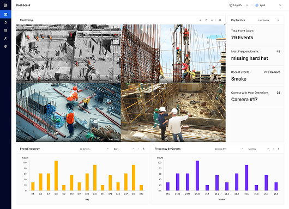This screenshot has width=289, height=209.
Task: Expand the user account dropdown
Action: [268, 5]
